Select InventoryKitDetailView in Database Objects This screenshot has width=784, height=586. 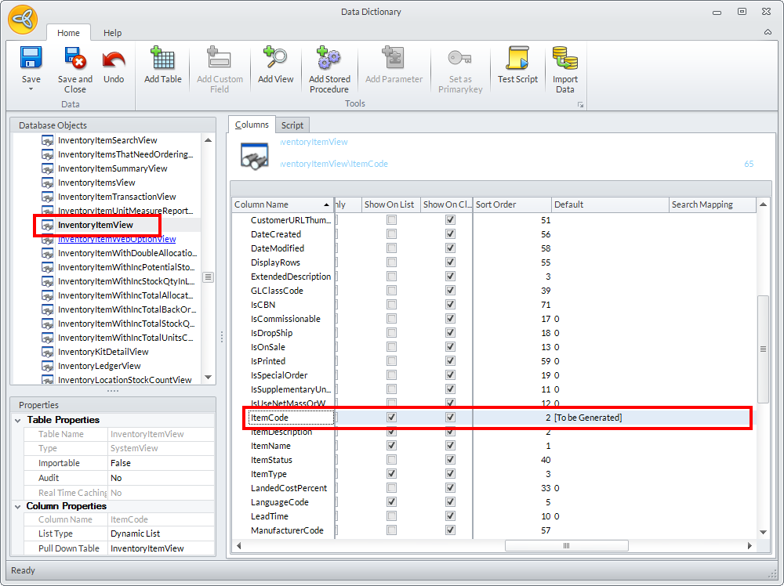pos(103,352)
